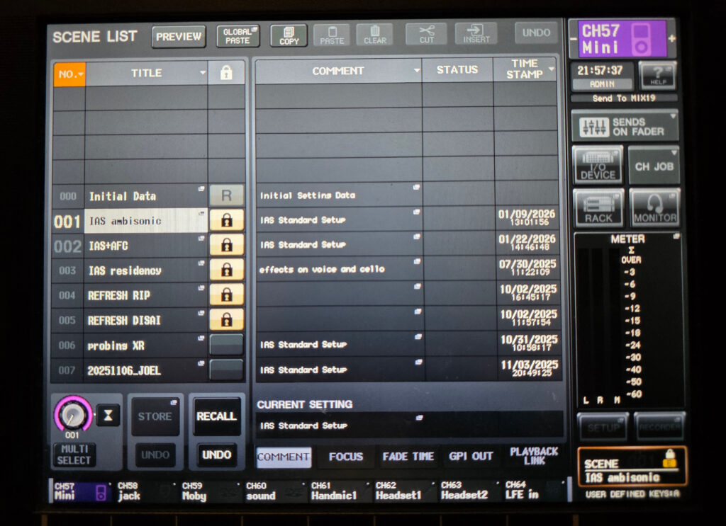Click the pink scene select knob

pos(72,413)
